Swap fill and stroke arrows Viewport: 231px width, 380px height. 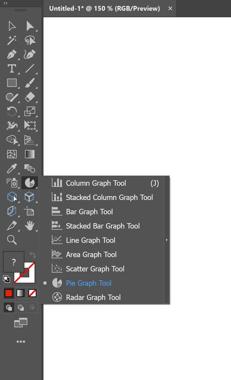point(33,255)
